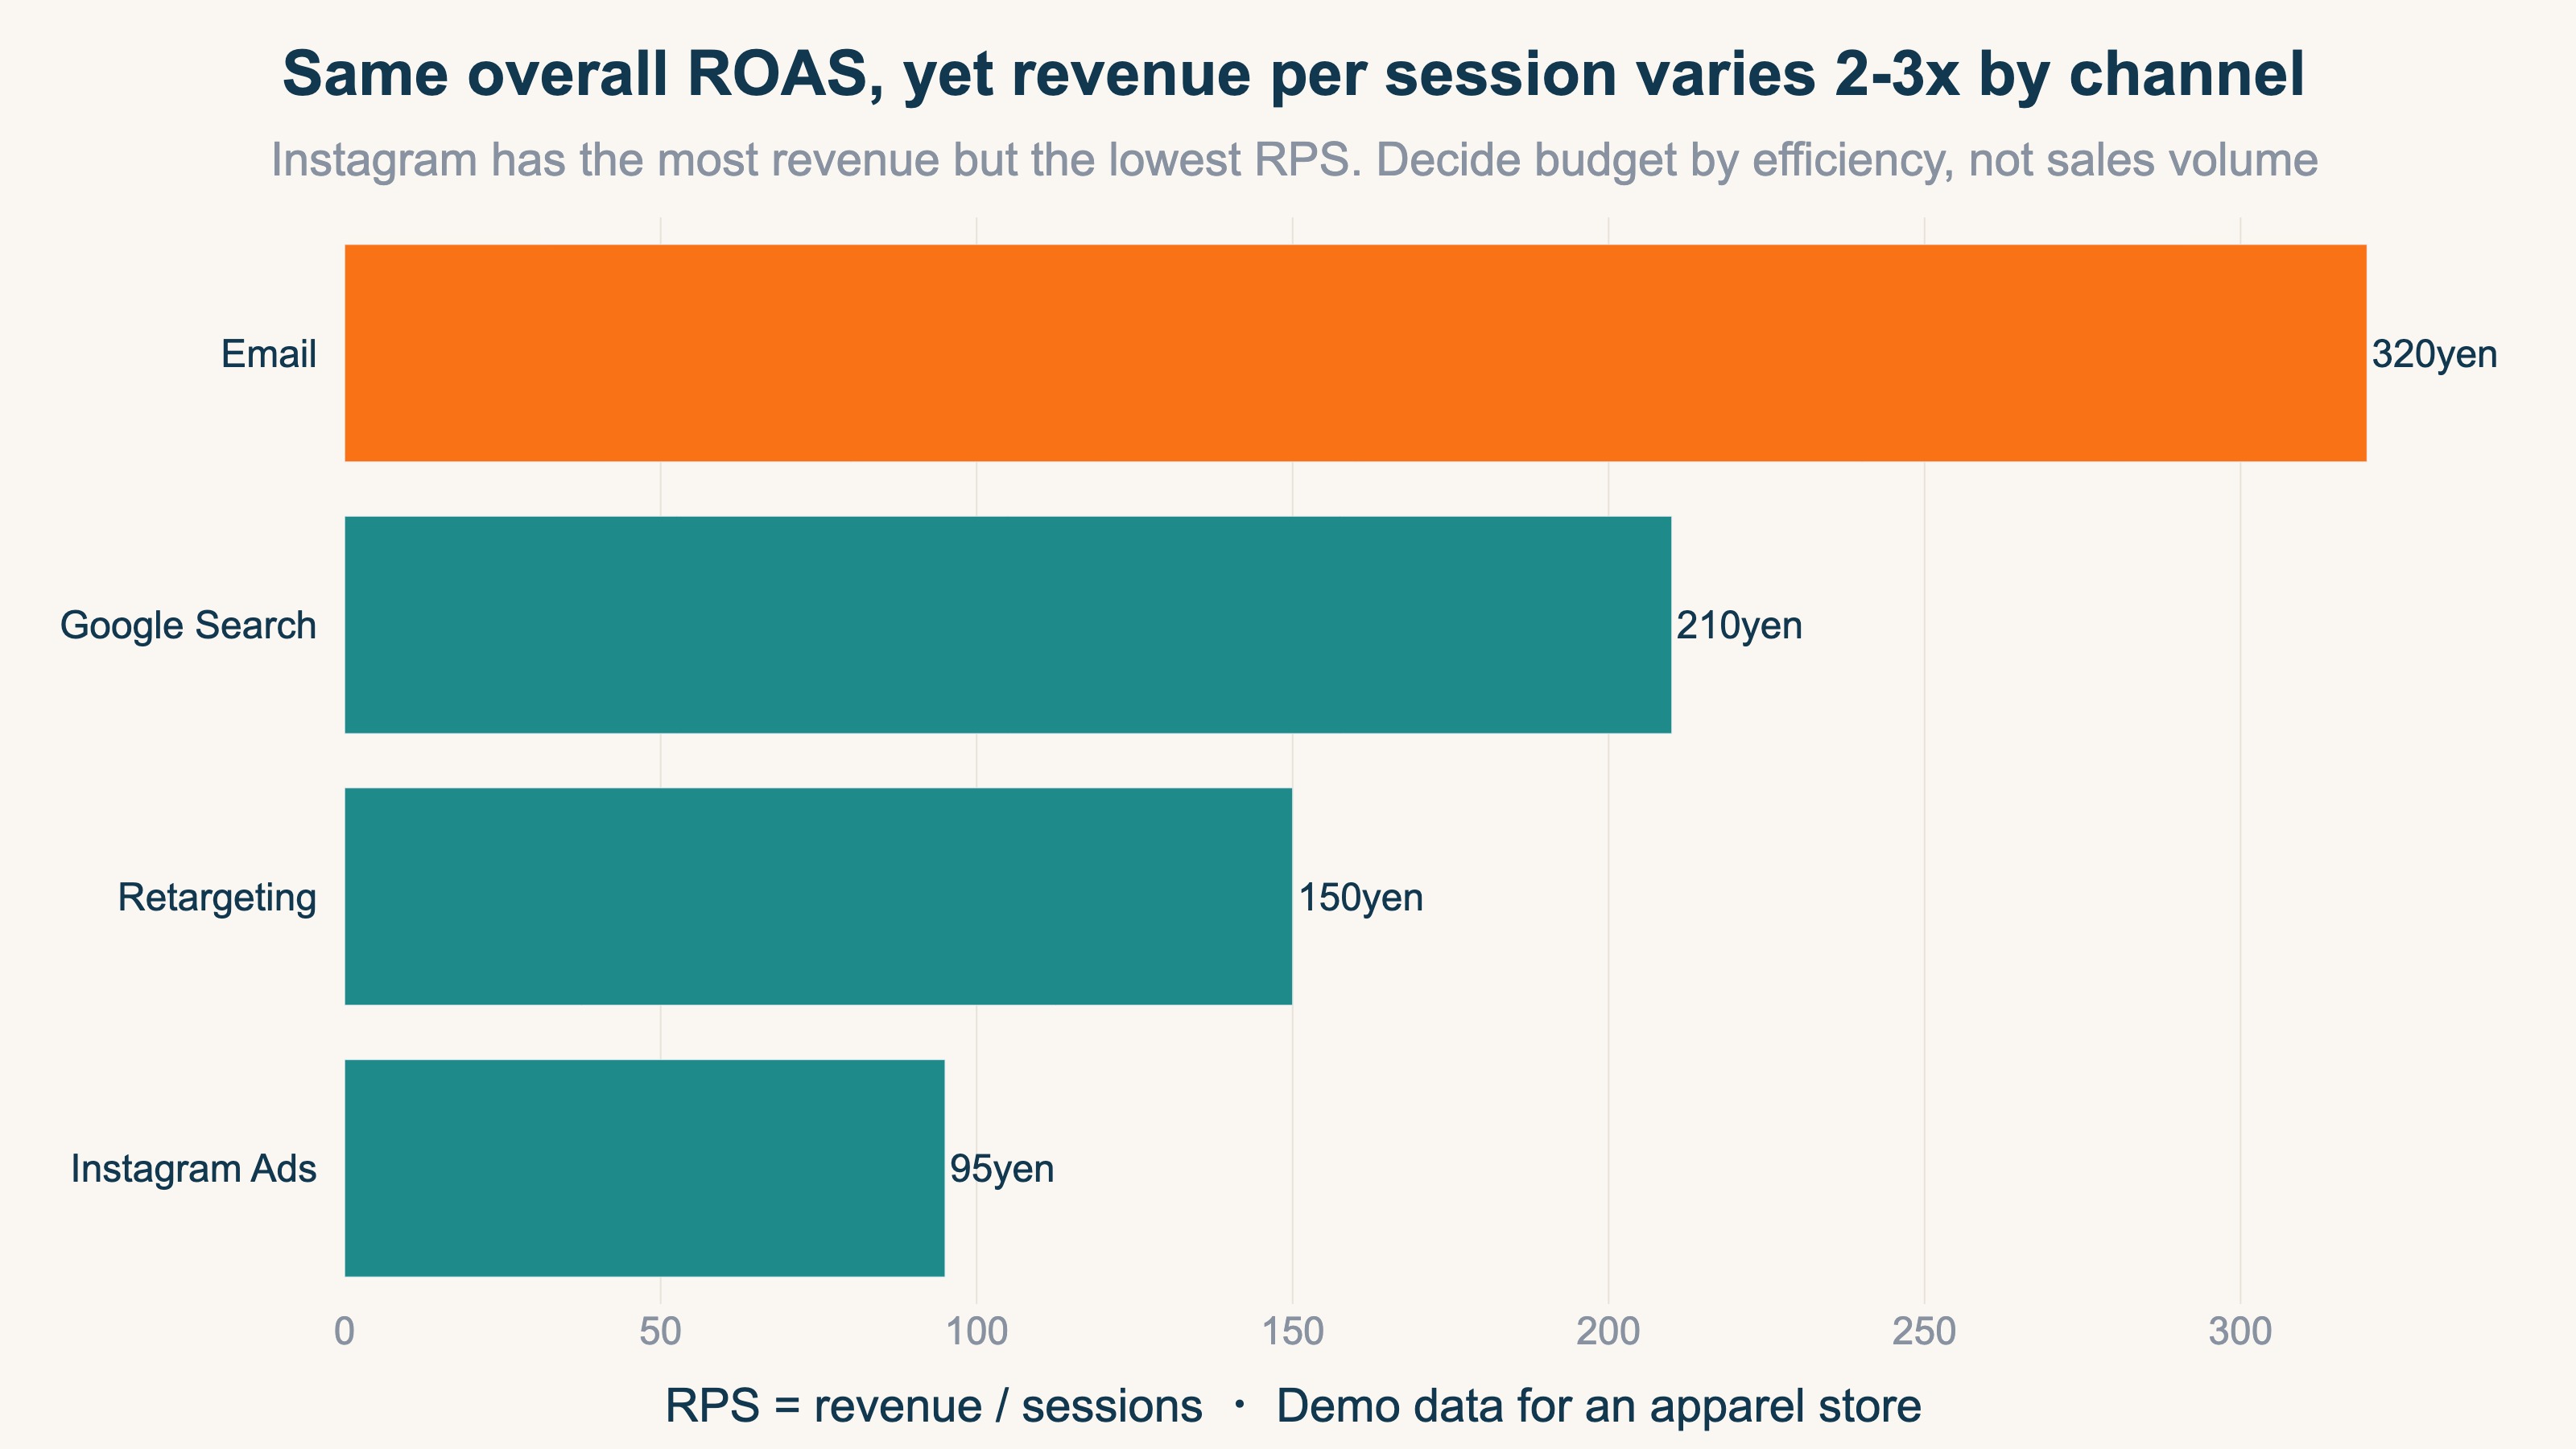Click the x-axis tick label "300"
This screenshot has width=2576, height=1449.
click(x=2240, y=1332)
